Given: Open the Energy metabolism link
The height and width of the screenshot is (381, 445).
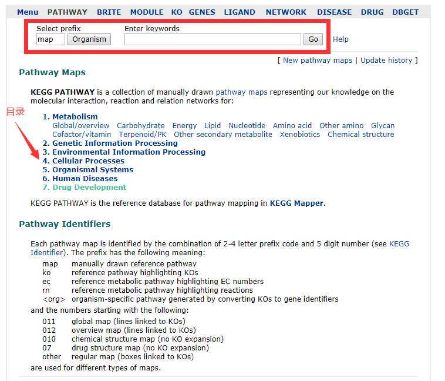Looking at the screenshot, I should point(184,125).
